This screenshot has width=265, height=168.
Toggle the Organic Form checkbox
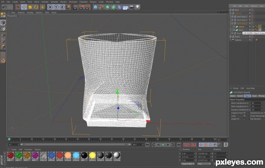(x=244, y=113)
